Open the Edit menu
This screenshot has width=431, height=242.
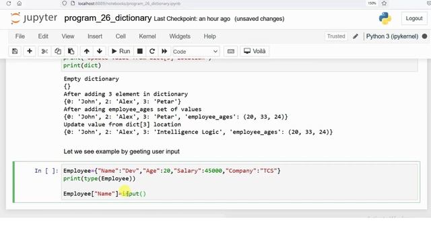[x=43, y=36]
